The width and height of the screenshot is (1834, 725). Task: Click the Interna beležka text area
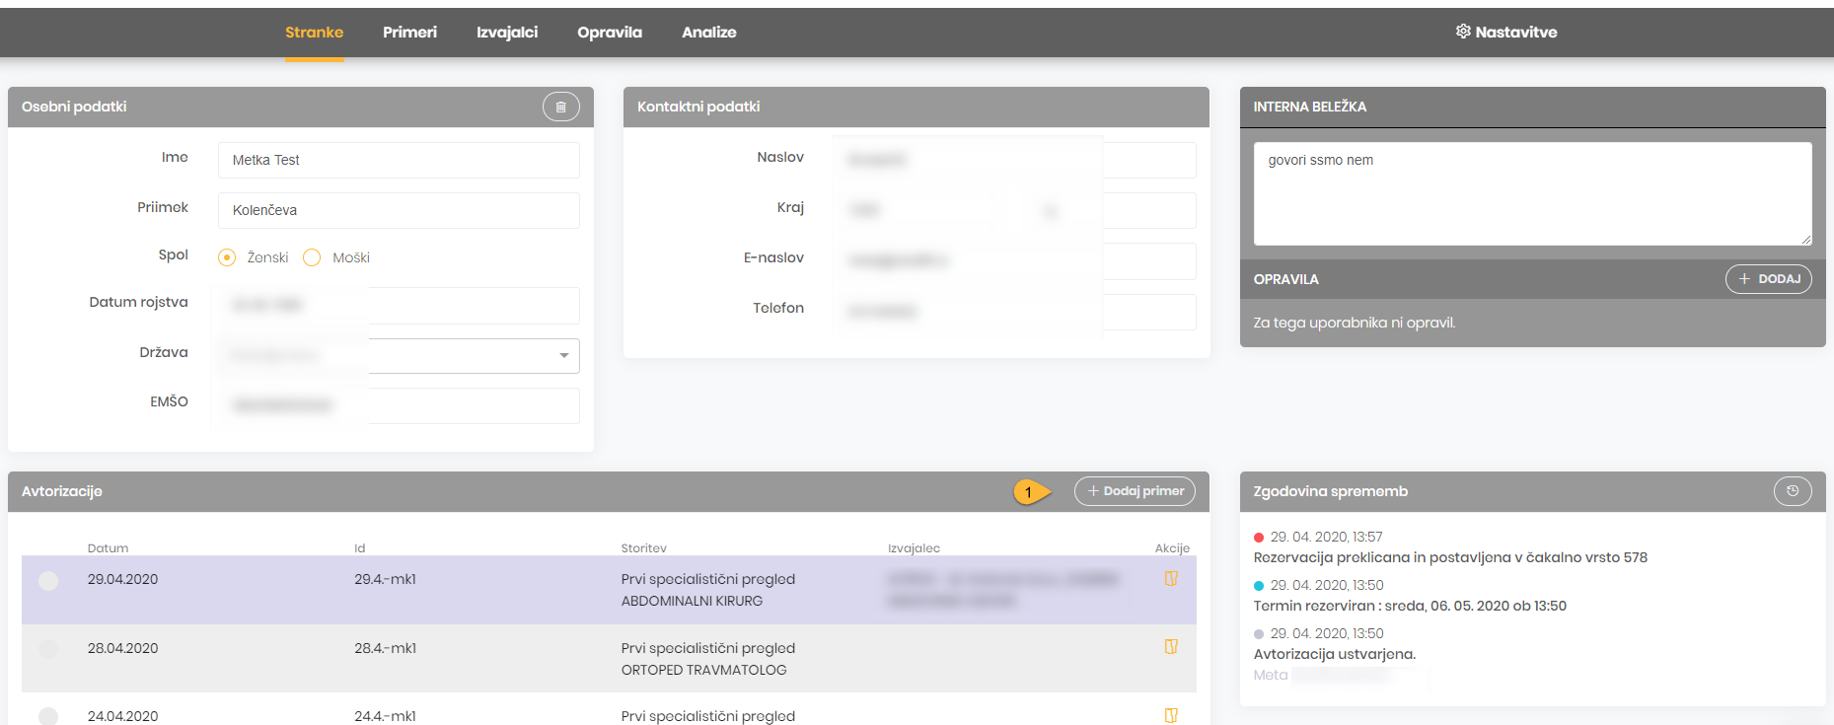[1531, 193]
